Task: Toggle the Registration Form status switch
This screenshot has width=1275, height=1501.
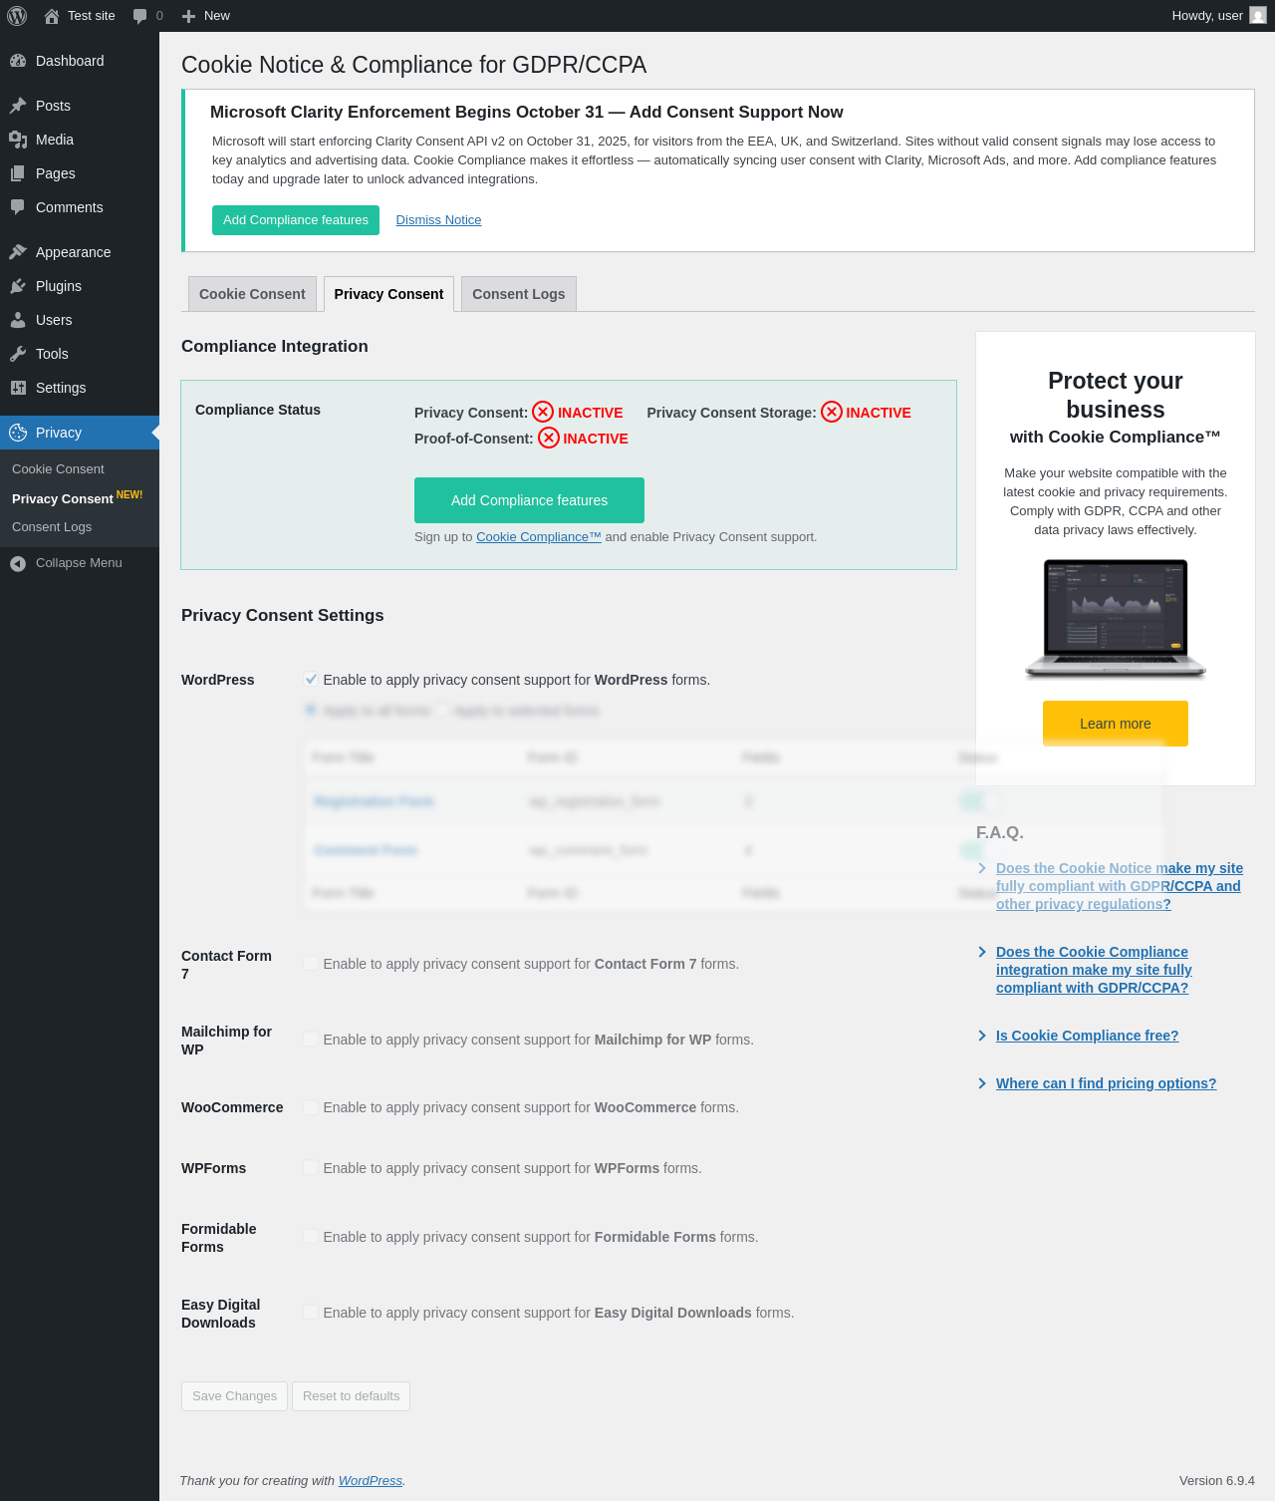Action: pos(982,800)
